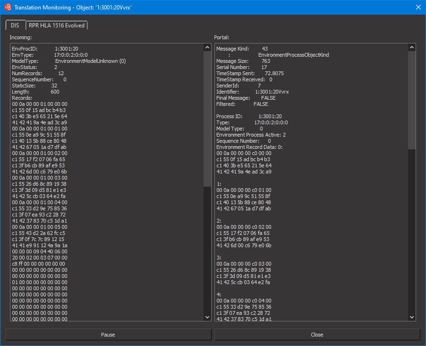Click the Close button at the bottom

(x=316, y=334)
